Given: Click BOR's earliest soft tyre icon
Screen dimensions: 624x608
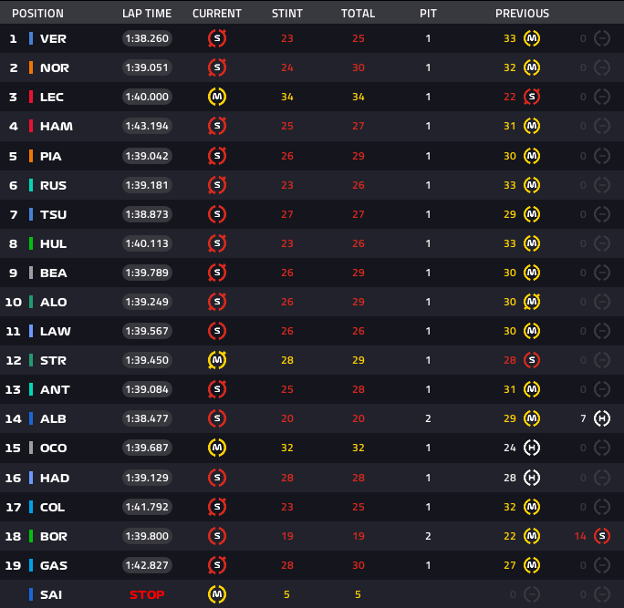Looking at the screenshot, I should [601, 536].
